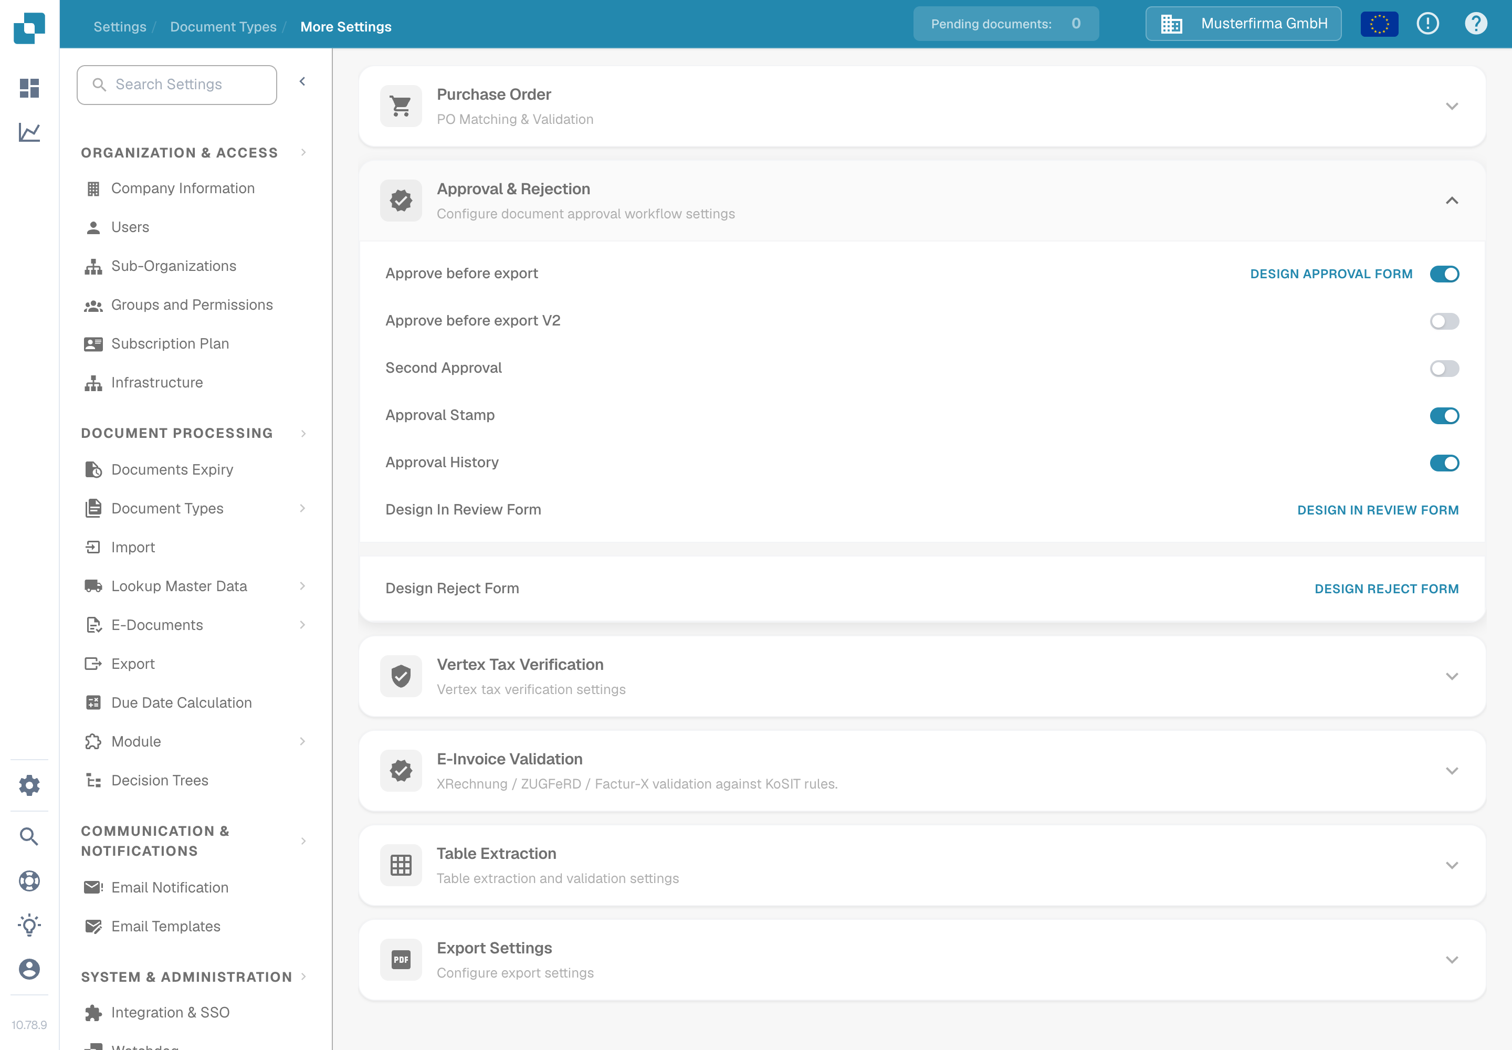Open the dashboard grid icon in left rail
Screen dimensions: 1512x1050
click(x=29, y=88)
